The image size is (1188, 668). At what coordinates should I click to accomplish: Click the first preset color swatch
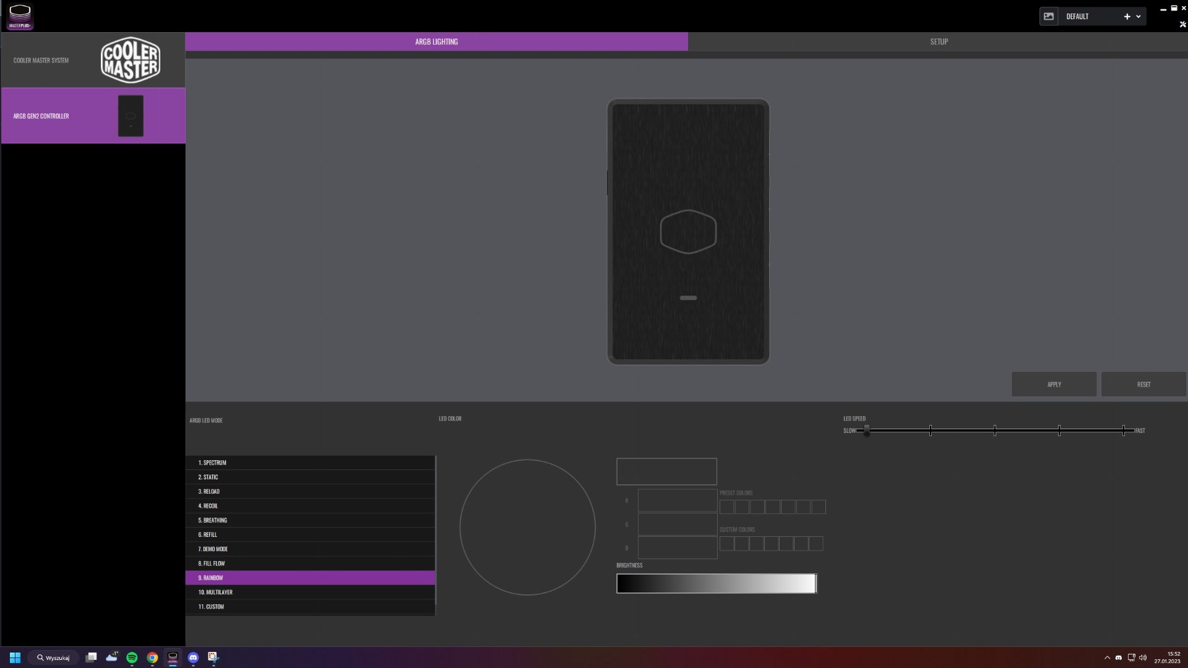pos(726,507)
